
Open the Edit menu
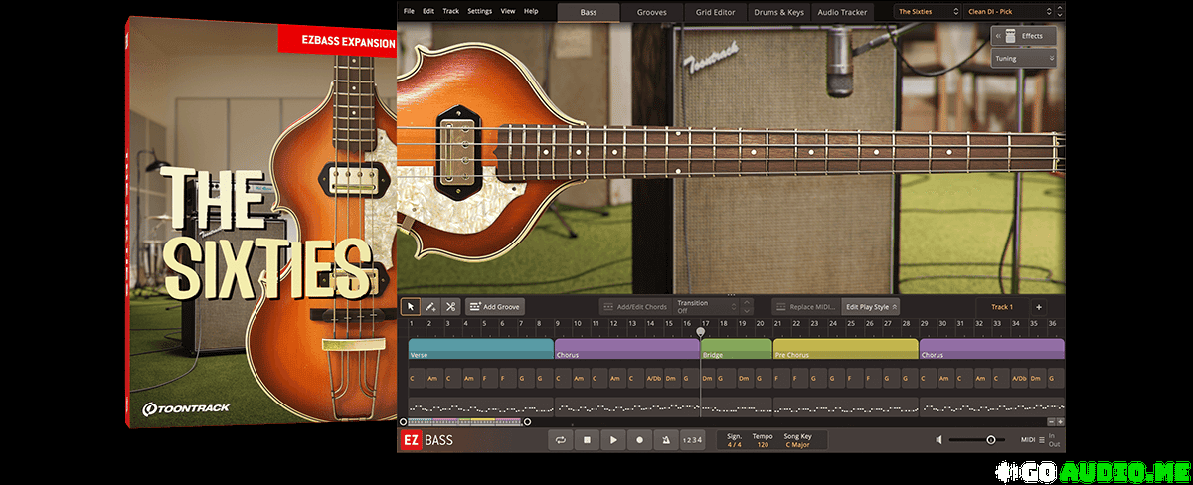[x=428, y=11]
